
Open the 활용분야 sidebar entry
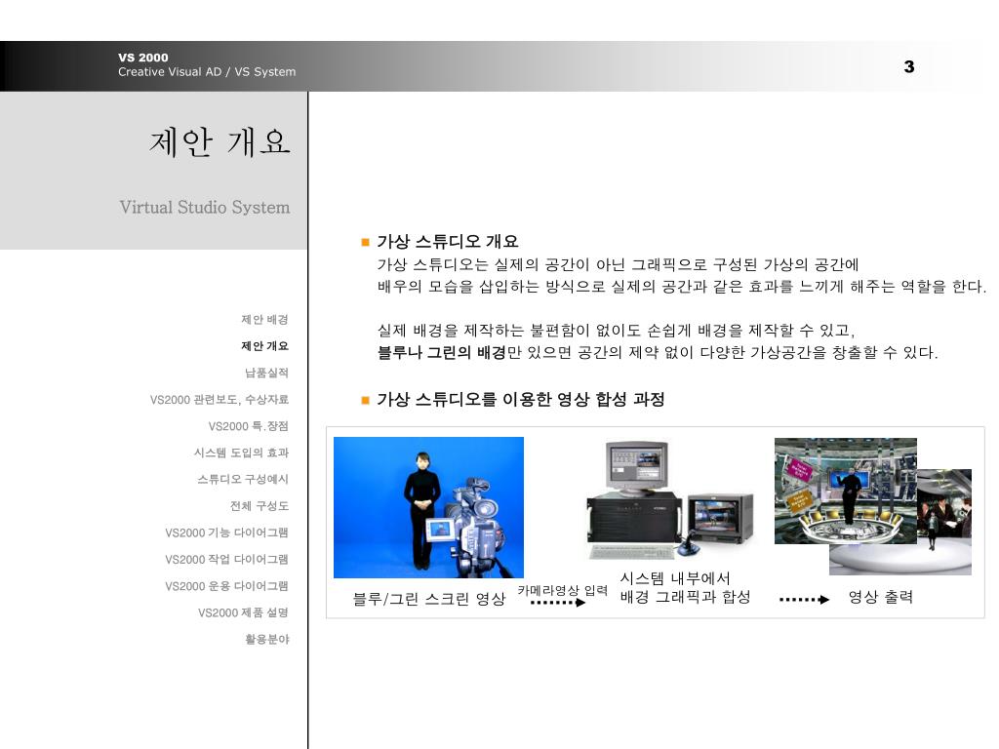click(267, 639)
